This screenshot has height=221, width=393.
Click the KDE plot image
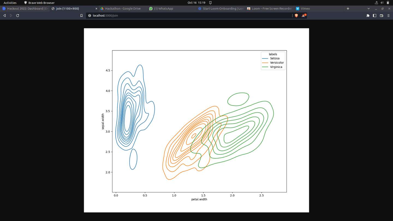(x=196, y=120)
